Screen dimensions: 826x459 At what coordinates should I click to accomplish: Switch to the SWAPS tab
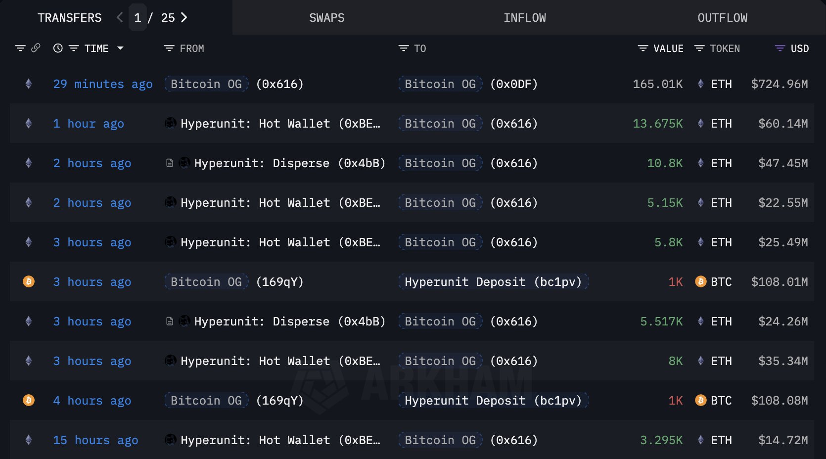pyautogui.click(x=327, y=17)
